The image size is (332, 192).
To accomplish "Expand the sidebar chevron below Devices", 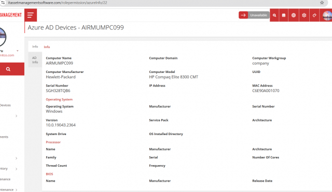I will (16, 116).
